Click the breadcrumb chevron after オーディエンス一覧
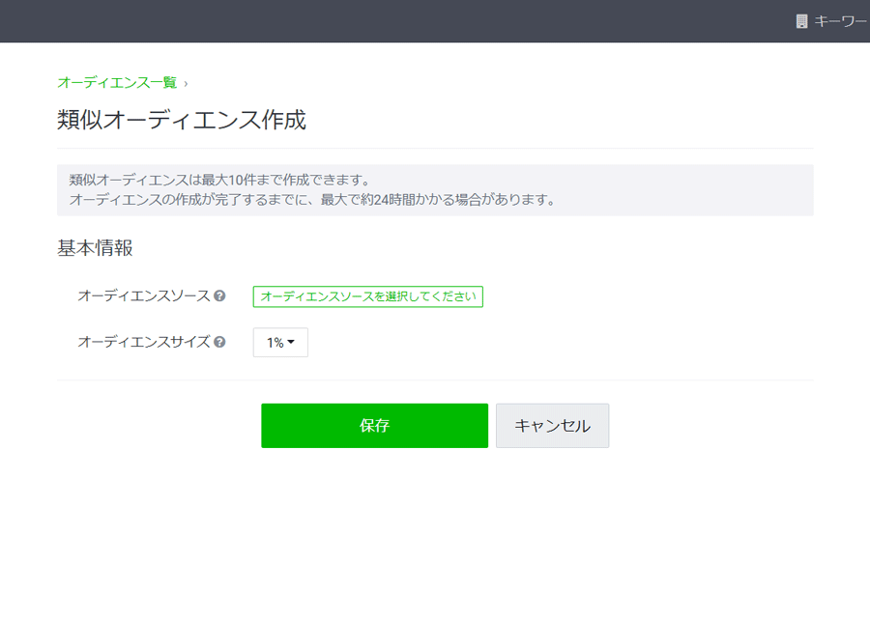Viewport: 870px width, 617px height. (x=186, y=84)
